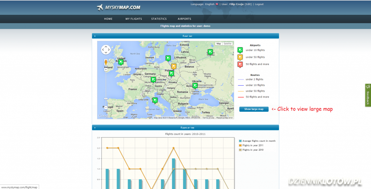This screenshot has height=189, width=371.
Task: Select the airport marker in Italy
Action: click(x=155, y=100)
